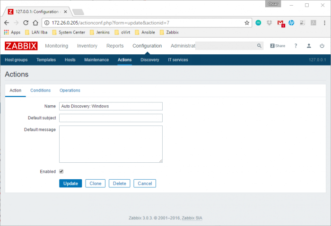Open the Gmail extension icon
The width and height of the screenshot is (331, 226).
click(281, 23)
